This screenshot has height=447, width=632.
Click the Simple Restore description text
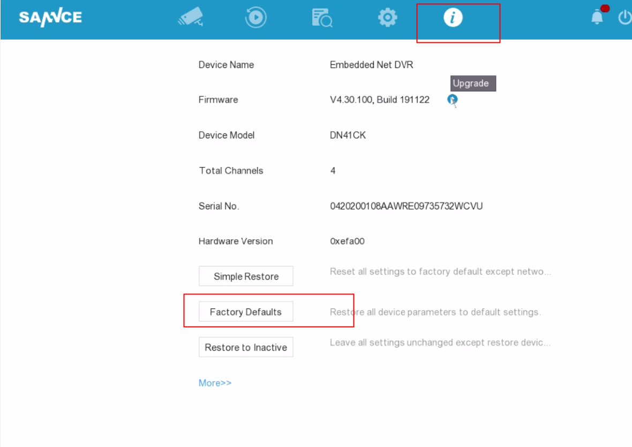(441, 272)
